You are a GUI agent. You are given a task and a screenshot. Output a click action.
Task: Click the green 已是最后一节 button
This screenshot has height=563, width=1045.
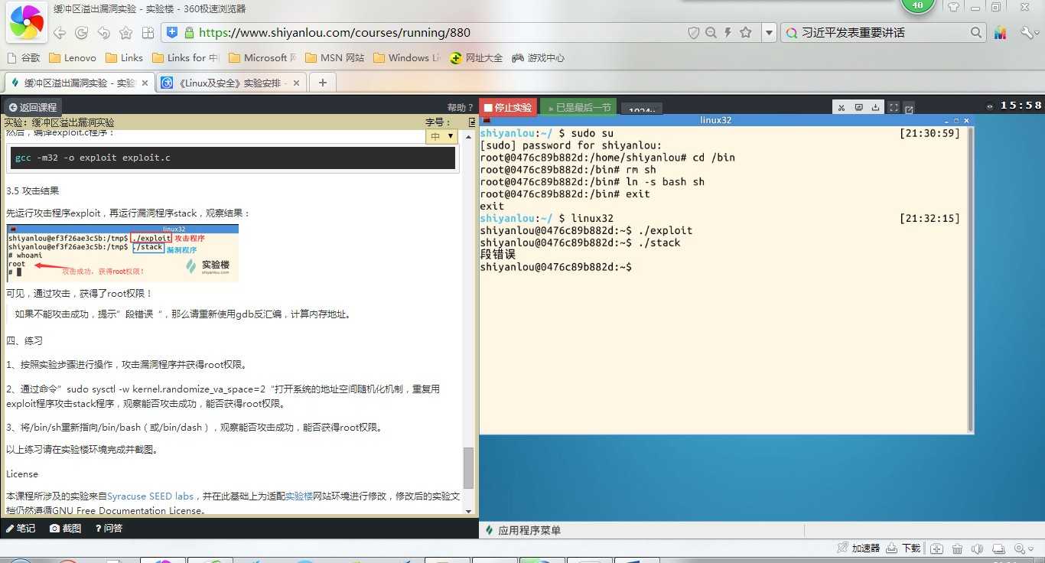(x=579, y=107)
